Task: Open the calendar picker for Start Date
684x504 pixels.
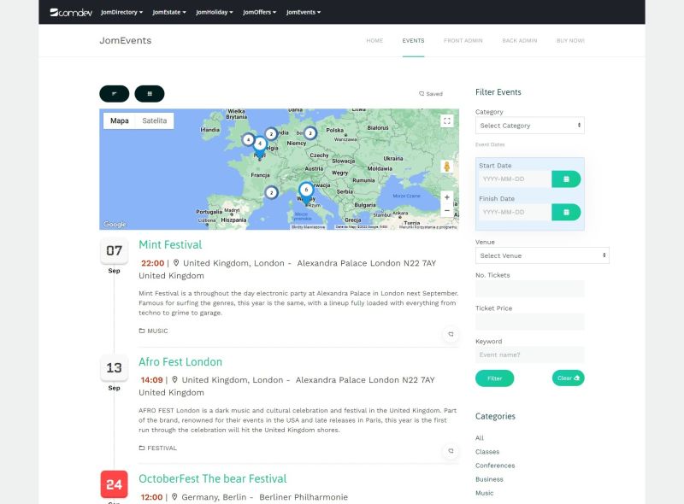Action: click(x=566, y=178)
